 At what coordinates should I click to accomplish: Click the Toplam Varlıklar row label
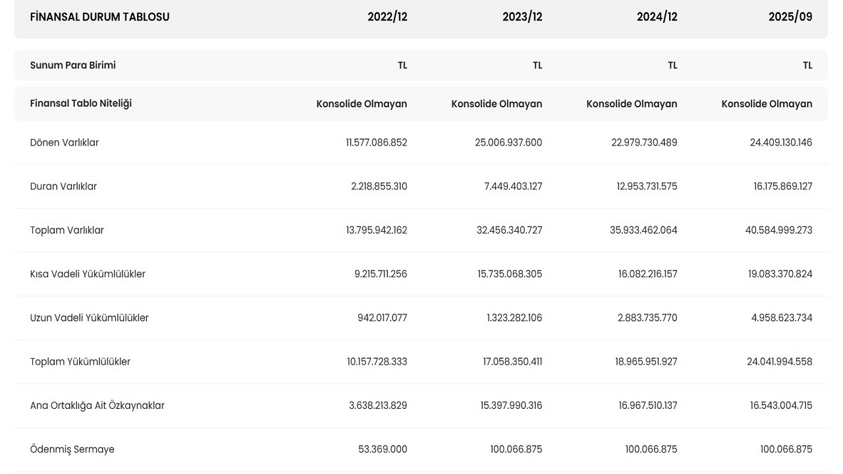click(x=67, y=230)
